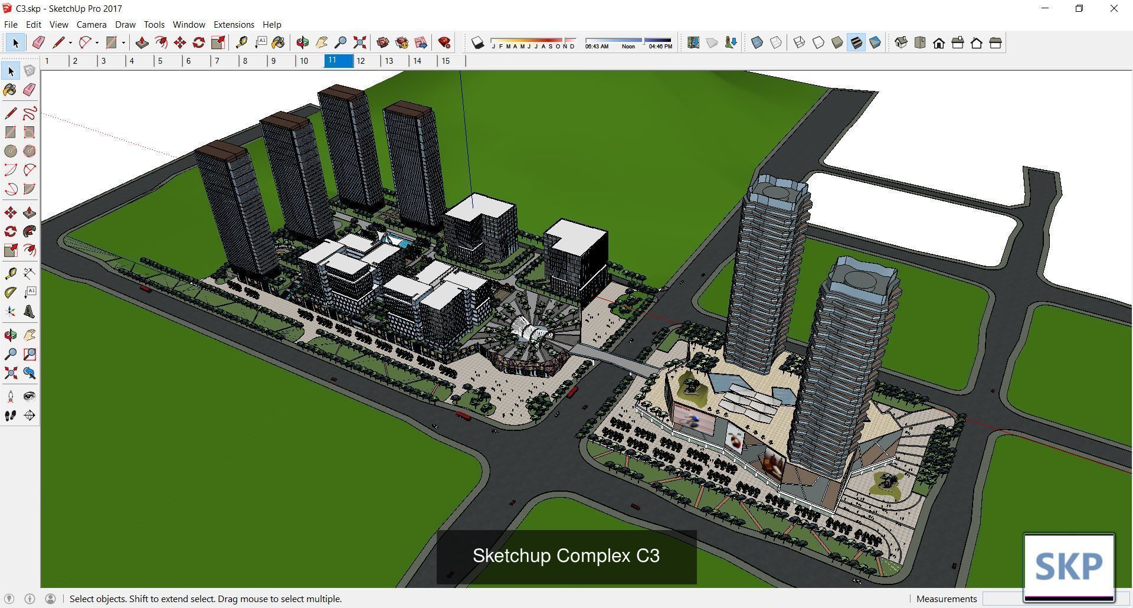The width and height of the screenshot is (1133, 608).
Task: Enable Monochrome face style
Action: (x=875, y=43)
